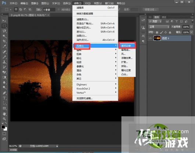Open the Character panel icon
Viewport: 195px width, 153px height.
pyautogui.click(x=143, y=36)
